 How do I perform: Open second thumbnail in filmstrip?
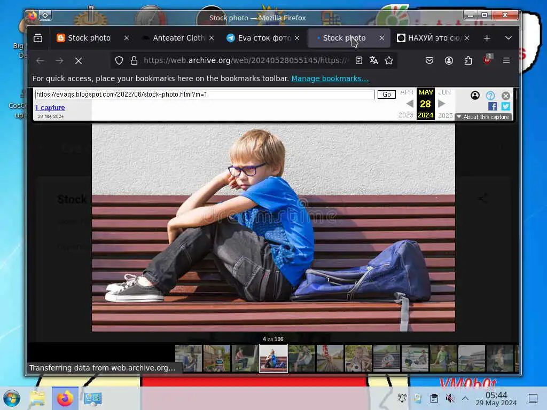pyautogui.click(x=217, y=358)
